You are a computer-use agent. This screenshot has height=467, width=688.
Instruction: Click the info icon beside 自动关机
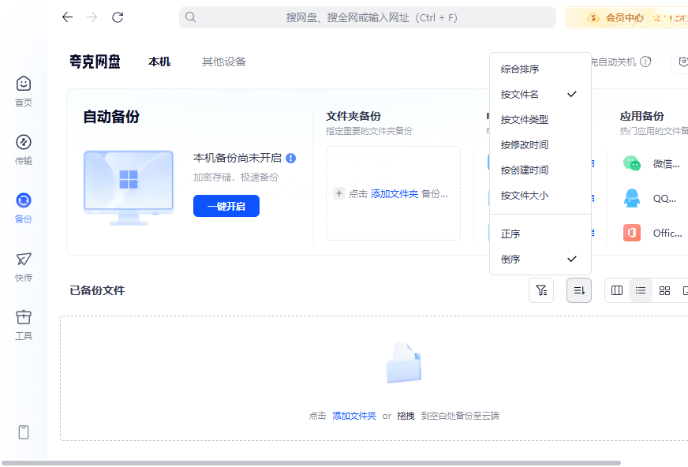(x=645, y=62)
